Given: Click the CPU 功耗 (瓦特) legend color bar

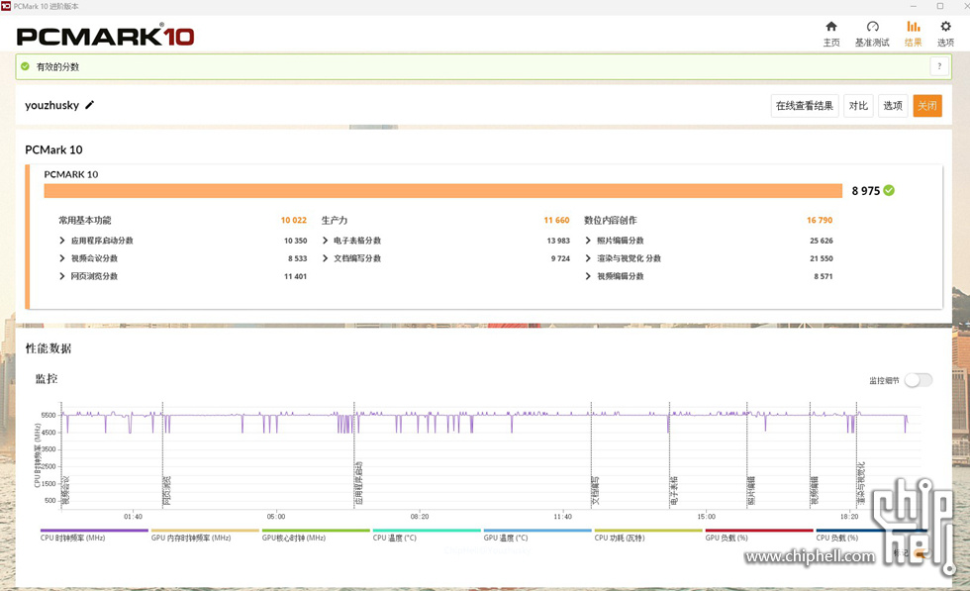Looking at the screenshot, I should [x=647, y=531].
